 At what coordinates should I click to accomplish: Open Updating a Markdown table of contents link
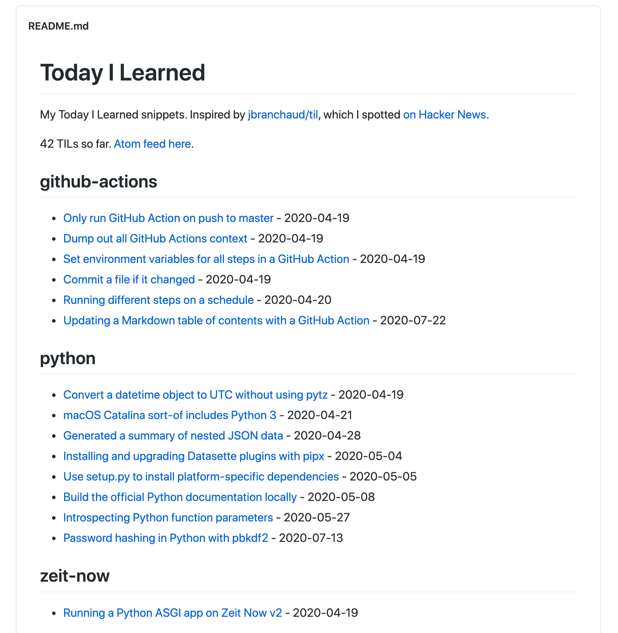pyautogui.click(x=216, y=320)
